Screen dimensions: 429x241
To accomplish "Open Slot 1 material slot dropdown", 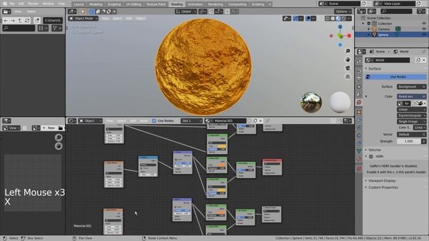I will point(192,120).
